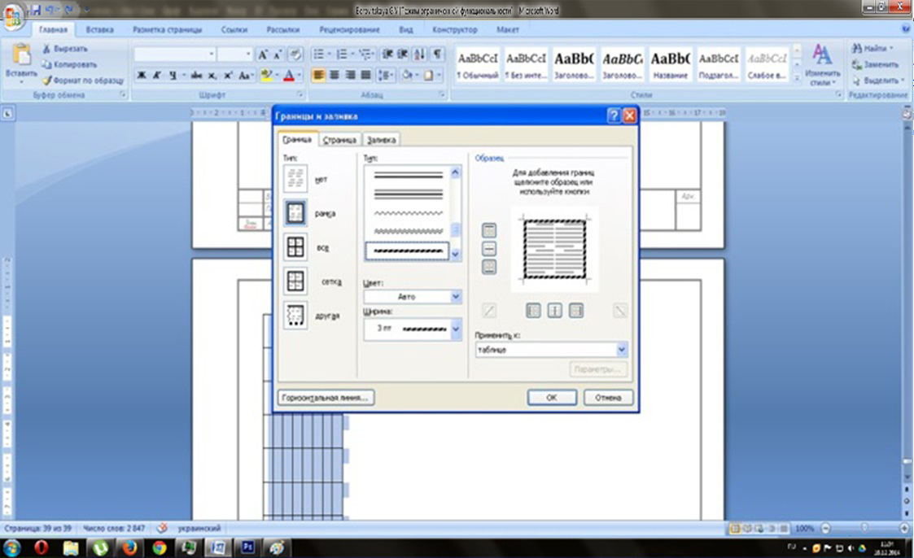Click the text highlight color button
Screen dimensions: 914x558
pyautogui.click(x=266, y=75)
